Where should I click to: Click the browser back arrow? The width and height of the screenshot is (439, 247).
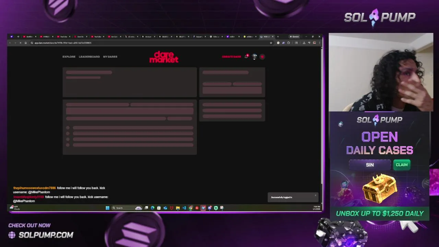coord(10,43)
